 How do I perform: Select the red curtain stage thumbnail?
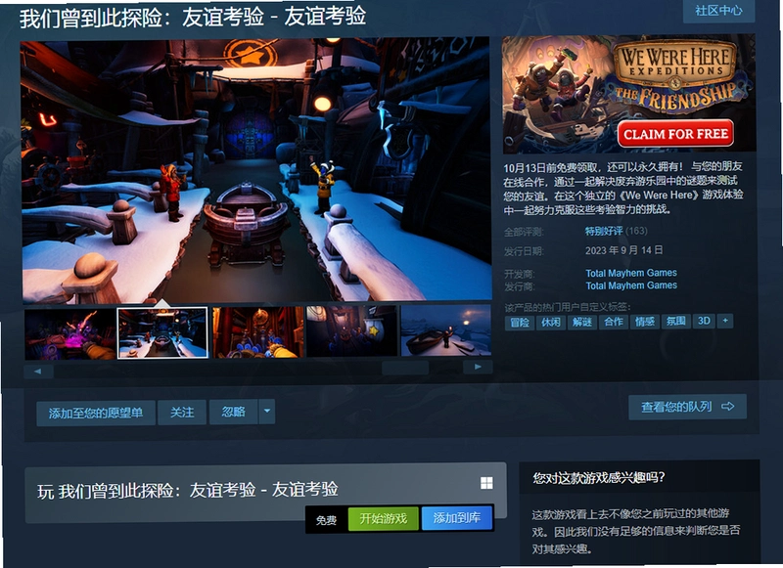tap(258, 332)
